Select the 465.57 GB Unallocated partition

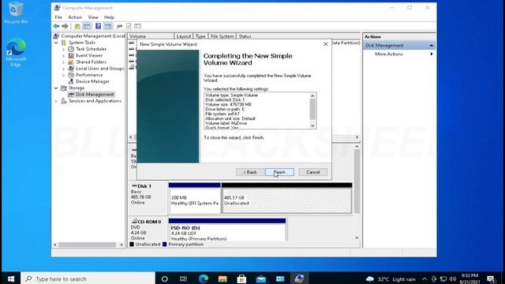286,200
